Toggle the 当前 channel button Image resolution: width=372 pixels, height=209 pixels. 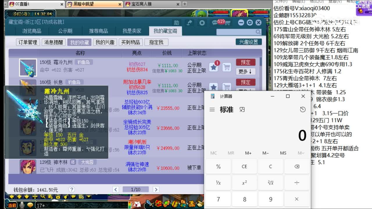pyautogui.click(x=12, y=205)
